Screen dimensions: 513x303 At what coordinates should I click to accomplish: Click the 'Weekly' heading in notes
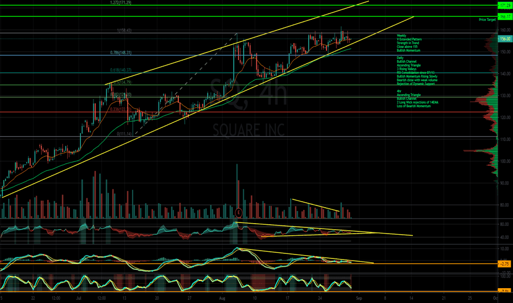[401, 36]
